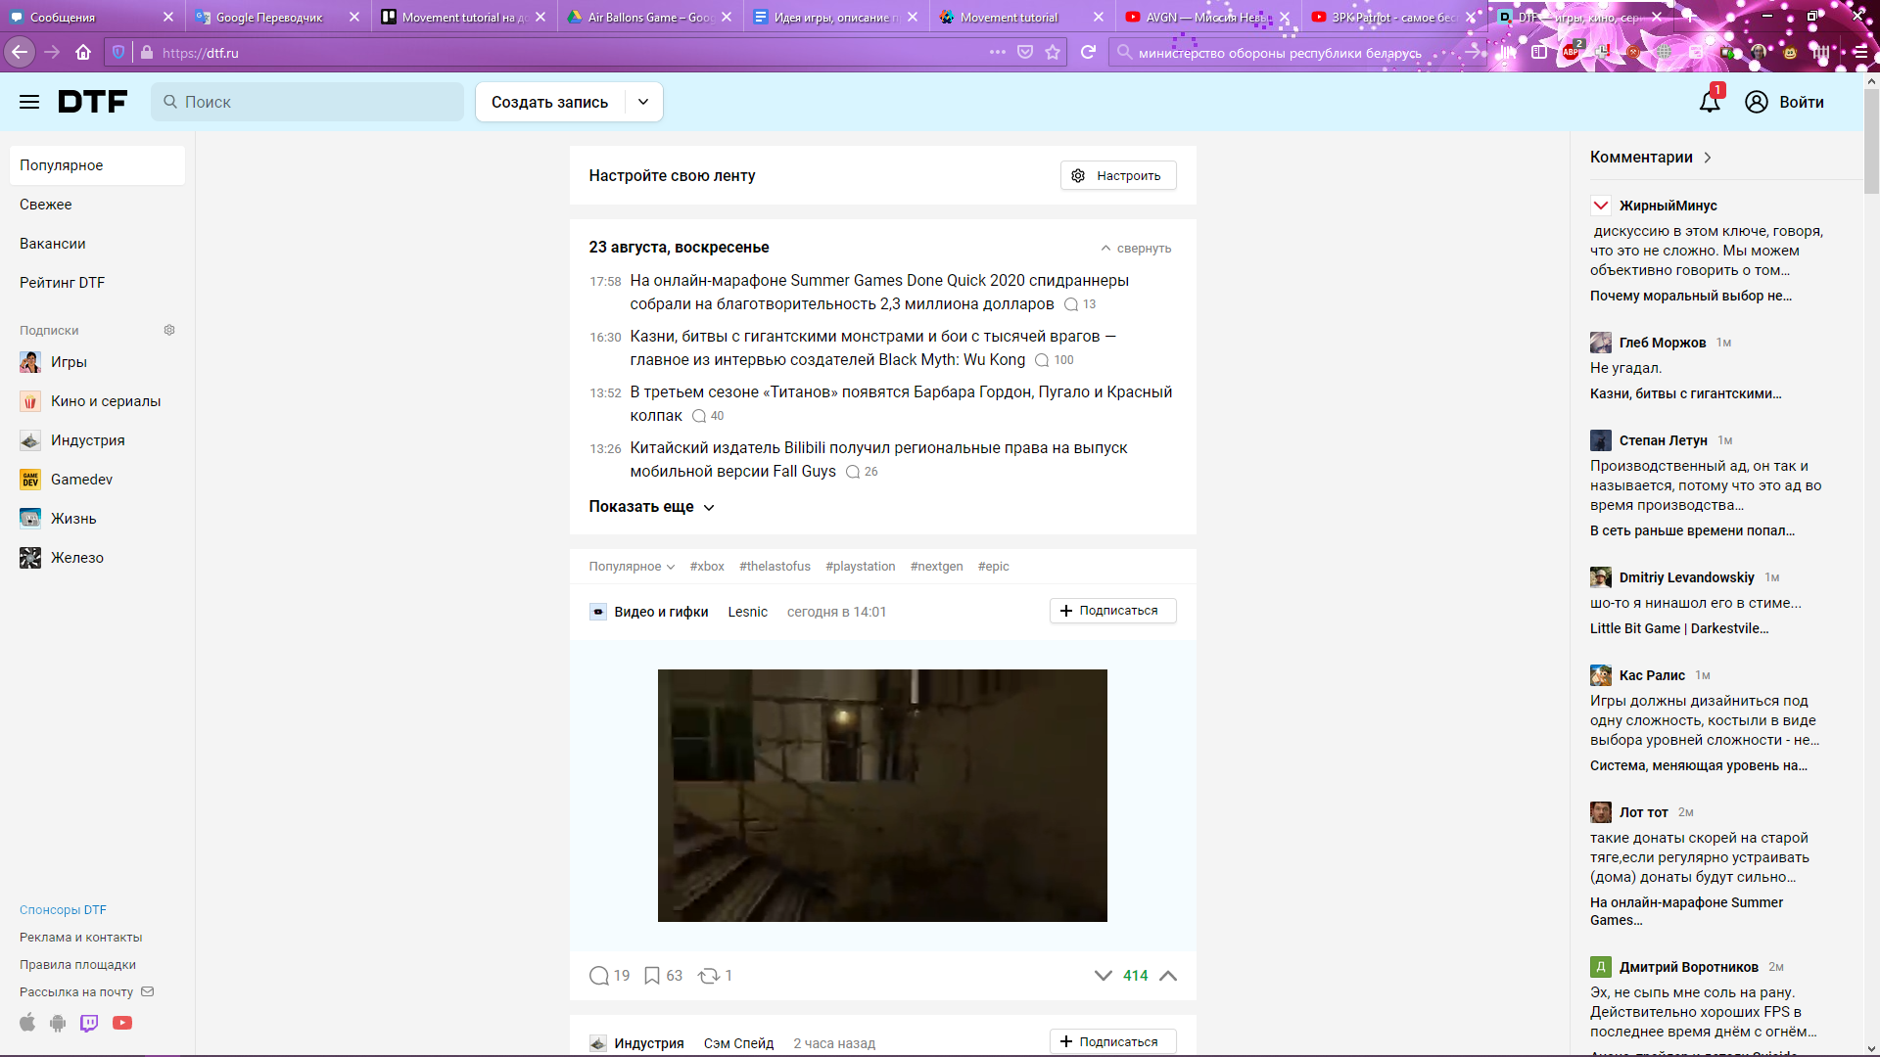
Task: Downvote the video post with down arrow
Action: 1104,976
